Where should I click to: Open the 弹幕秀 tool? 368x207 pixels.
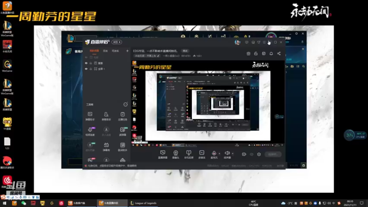click(x=106, y=147)
